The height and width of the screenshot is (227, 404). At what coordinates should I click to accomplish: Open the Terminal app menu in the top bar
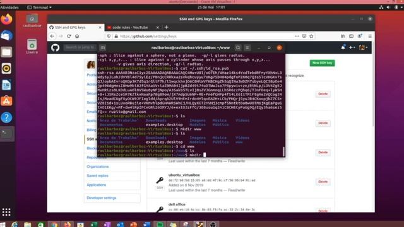pos(39,7)
